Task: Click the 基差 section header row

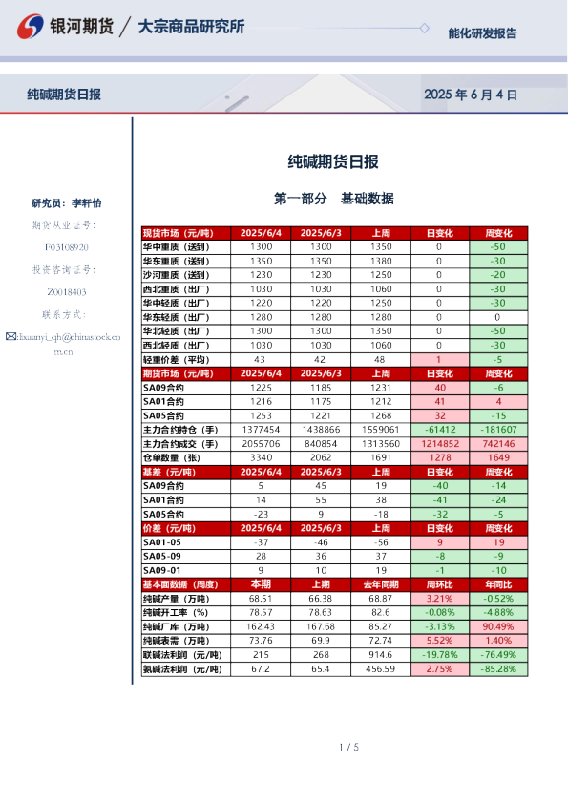Action: (x=335, y=473)
